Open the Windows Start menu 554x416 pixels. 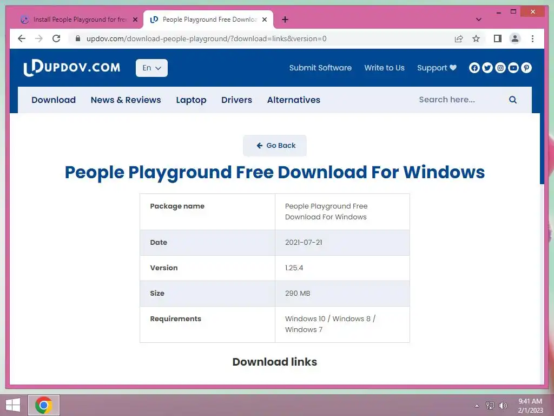[13, 405]
